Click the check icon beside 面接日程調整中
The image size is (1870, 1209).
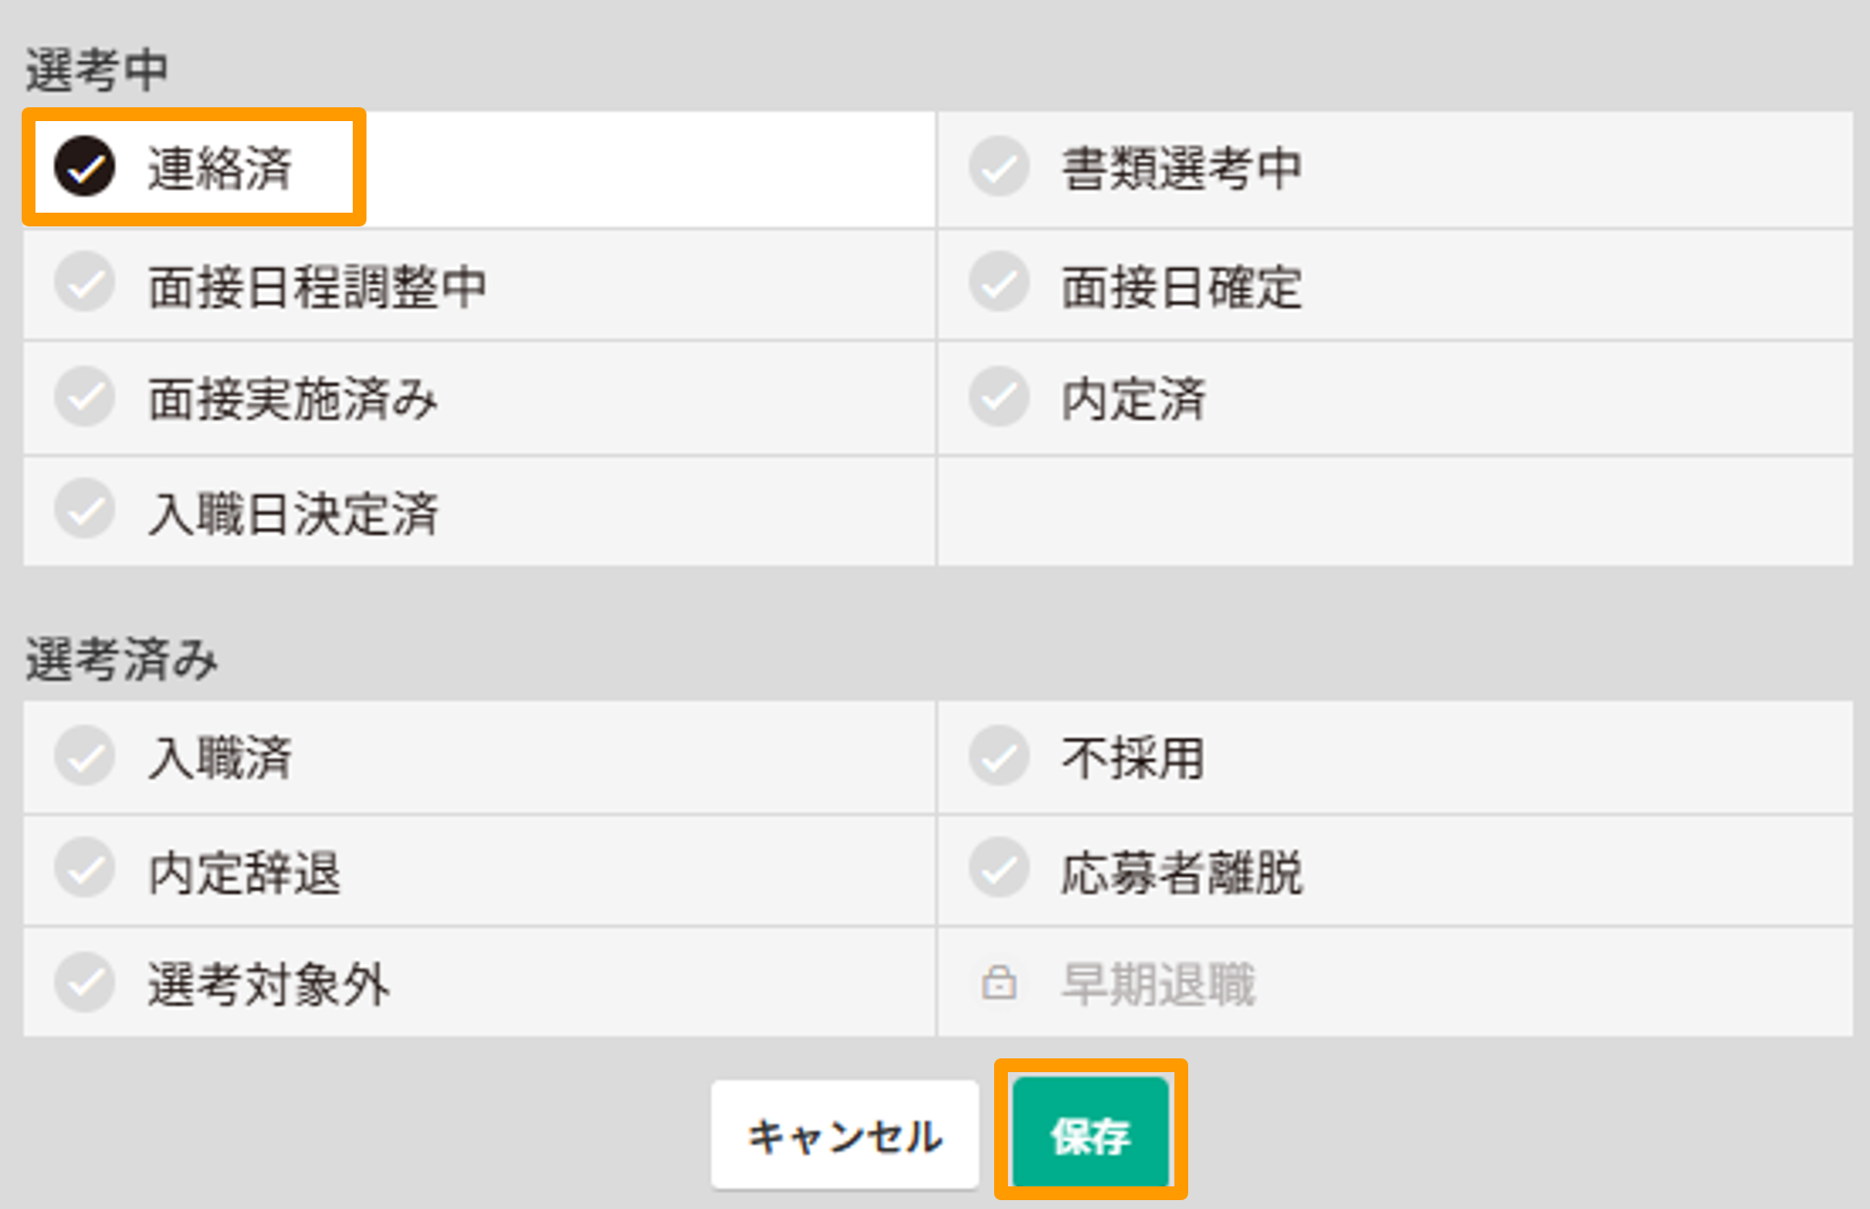click(85, 285)
